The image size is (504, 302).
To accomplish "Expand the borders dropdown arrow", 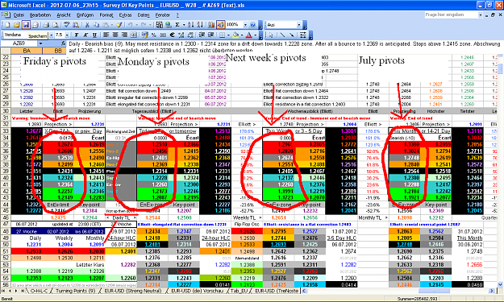I will click(228, 35).
